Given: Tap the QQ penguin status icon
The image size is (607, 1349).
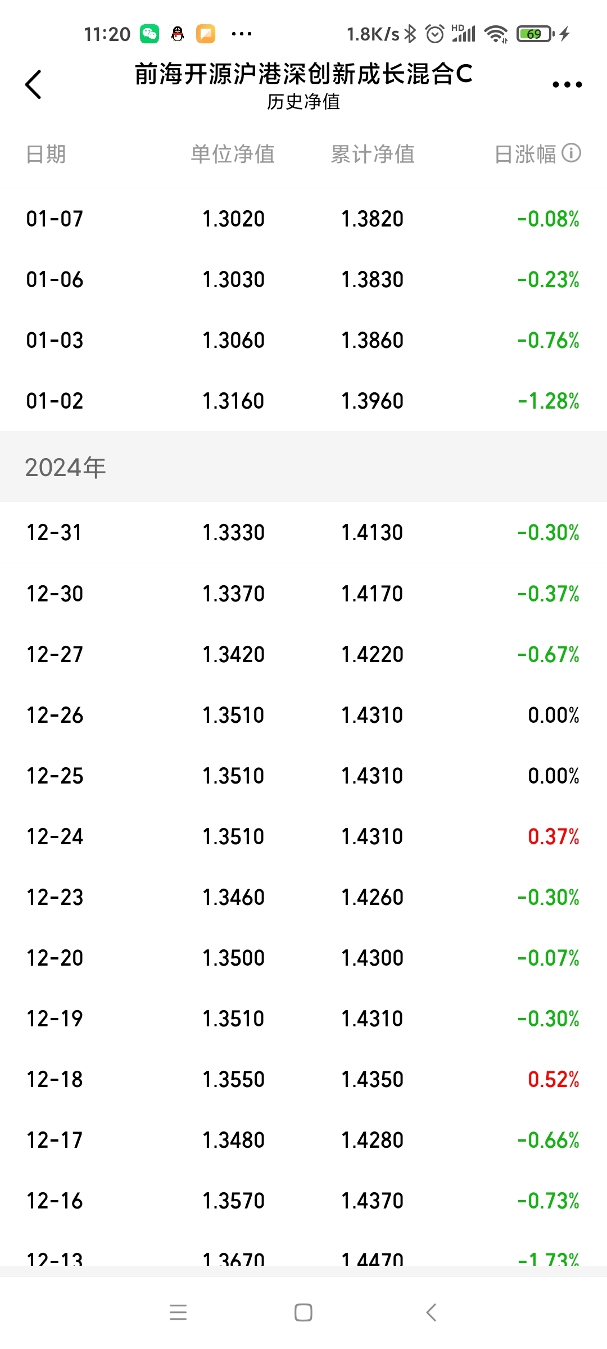Looking at the screenshot, I should [178, 34].
